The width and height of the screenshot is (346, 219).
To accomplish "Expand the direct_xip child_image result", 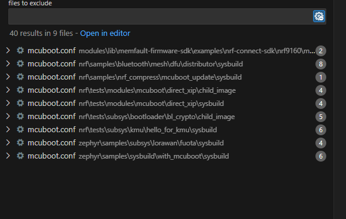I will click(x=8, y=90).
